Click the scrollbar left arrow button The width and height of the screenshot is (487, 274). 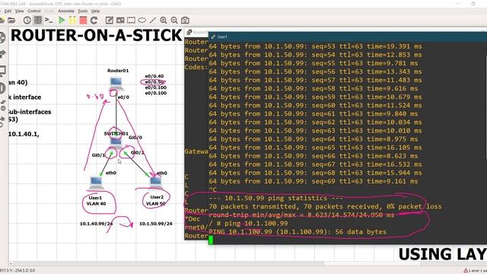pyautogui.click(x=11, y=264)
